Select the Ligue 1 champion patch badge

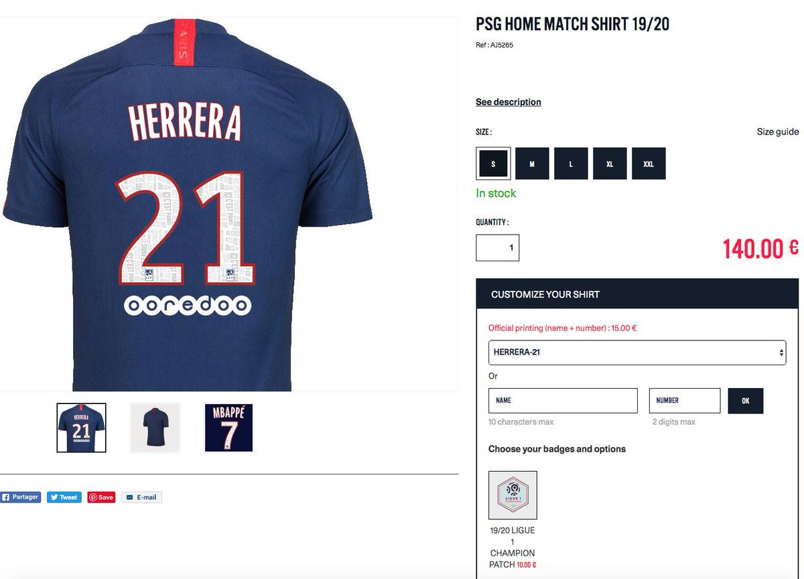[513, 495]
